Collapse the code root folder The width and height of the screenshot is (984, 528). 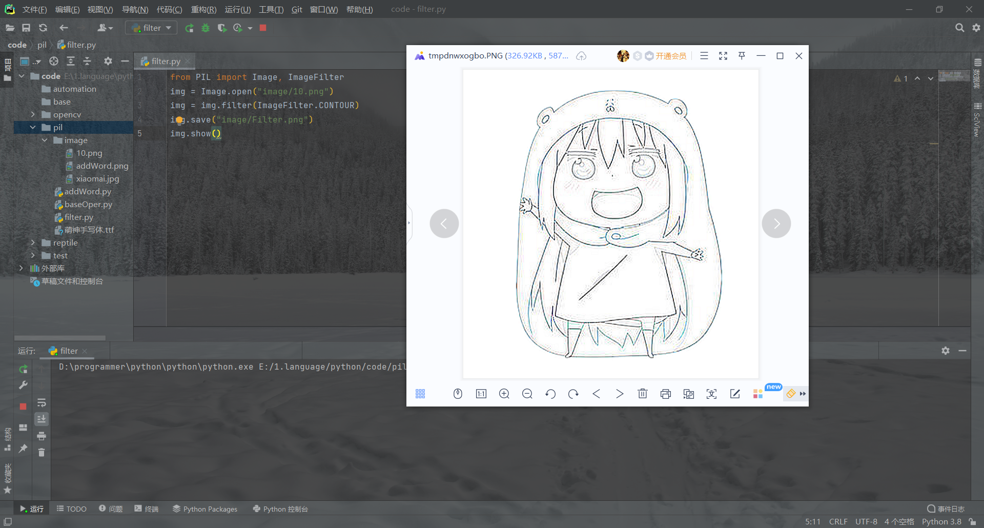tap(22, 76)
